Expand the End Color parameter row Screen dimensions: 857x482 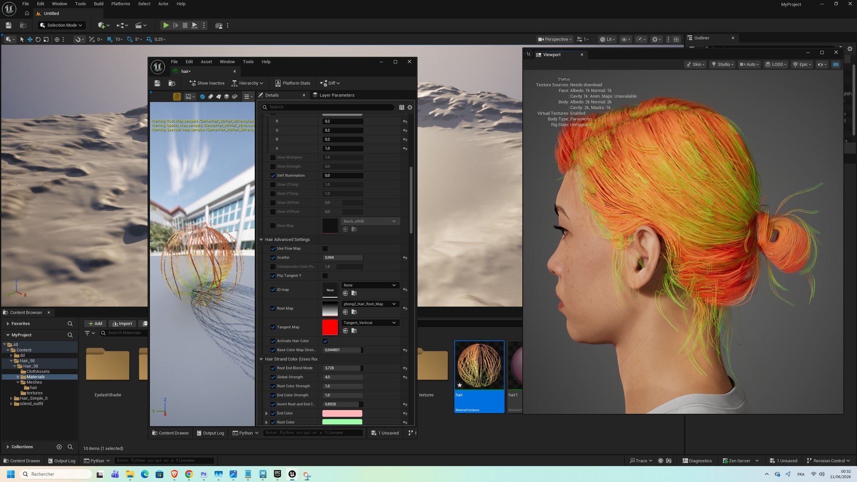pos(266,413)
